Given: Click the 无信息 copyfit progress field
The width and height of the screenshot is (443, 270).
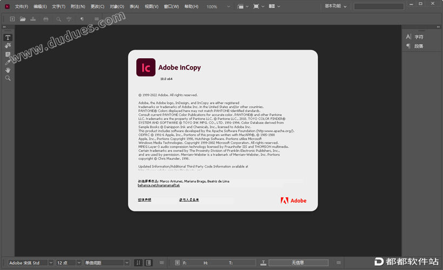Looking at the screenshot, I should pyautogui.click(x=298, y=262).
